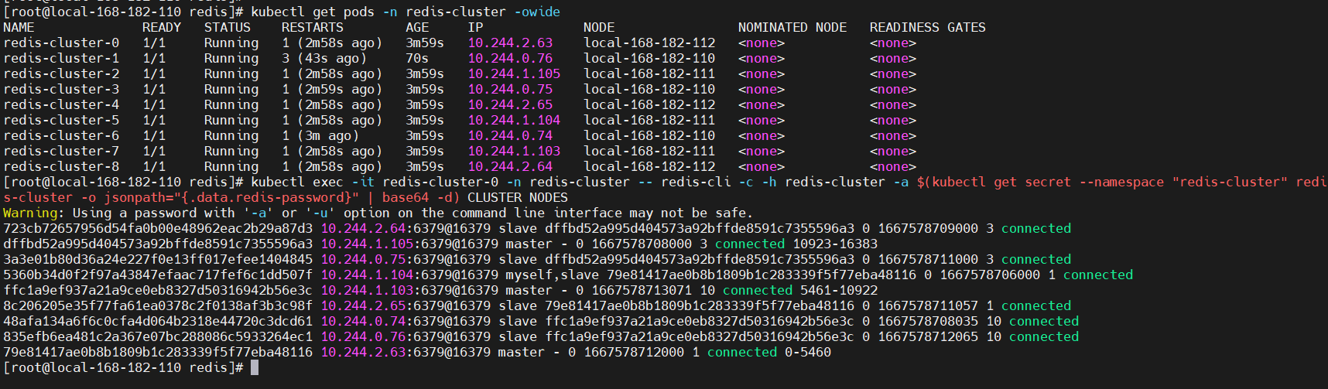Click pod IP 10.244.2.65 in pods table
The image size is (1328, 389).
click(x=510, y=104)
